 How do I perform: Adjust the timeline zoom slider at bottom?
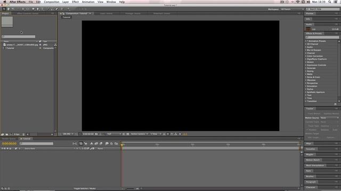point(131,189)
